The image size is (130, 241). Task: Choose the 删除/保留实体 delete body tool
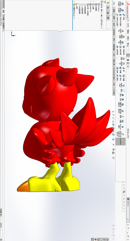pyautogui.click(x=121, y=105)
